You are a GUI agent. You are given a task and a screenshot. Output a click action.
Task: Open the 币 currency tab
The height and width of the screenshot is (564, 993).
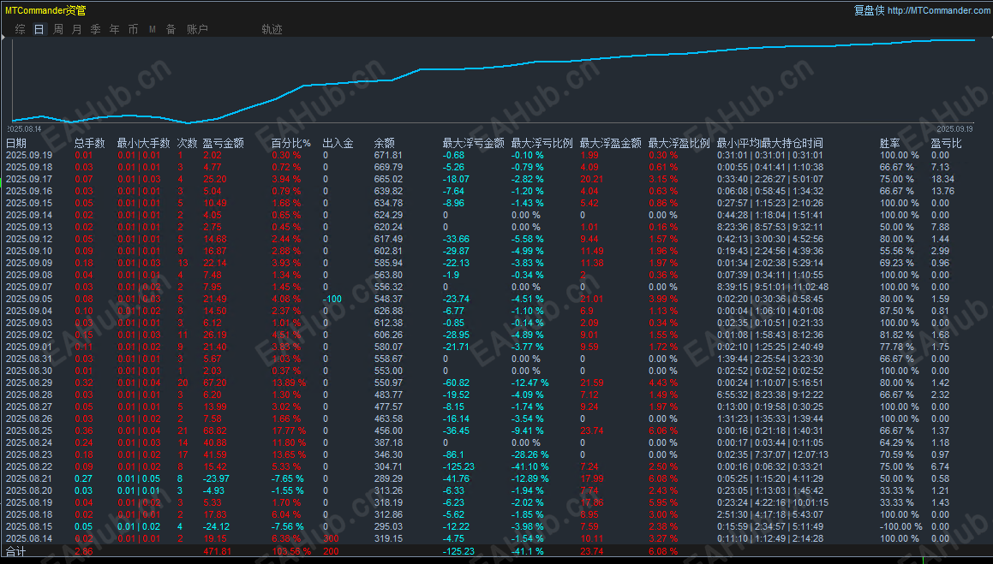(133, 29)
